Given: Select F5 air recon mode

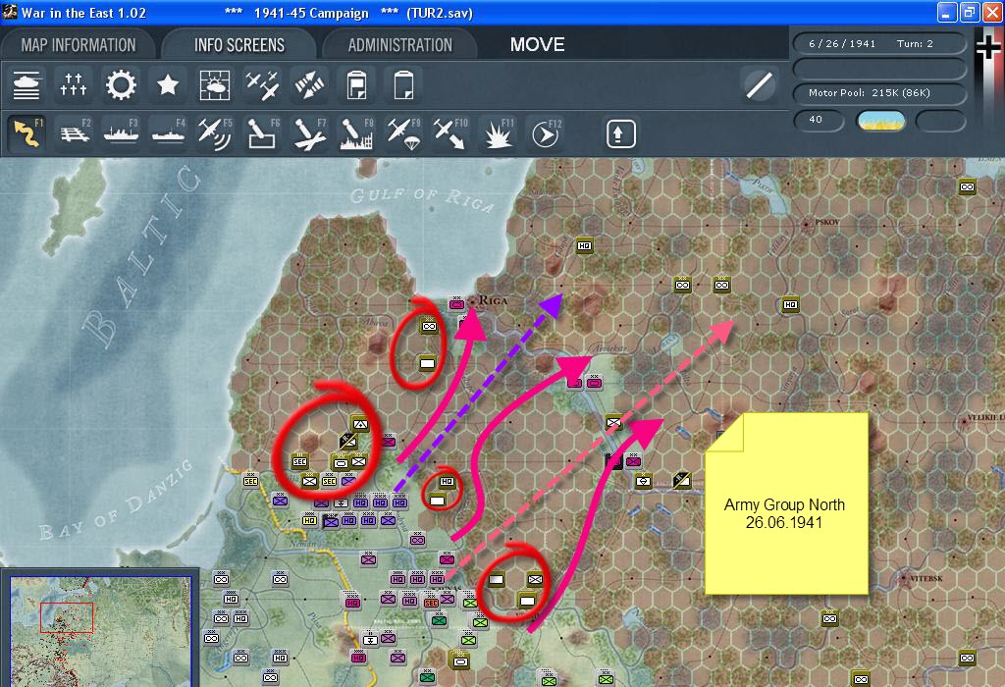Looking at the screenshot, I should coord(215,133).
